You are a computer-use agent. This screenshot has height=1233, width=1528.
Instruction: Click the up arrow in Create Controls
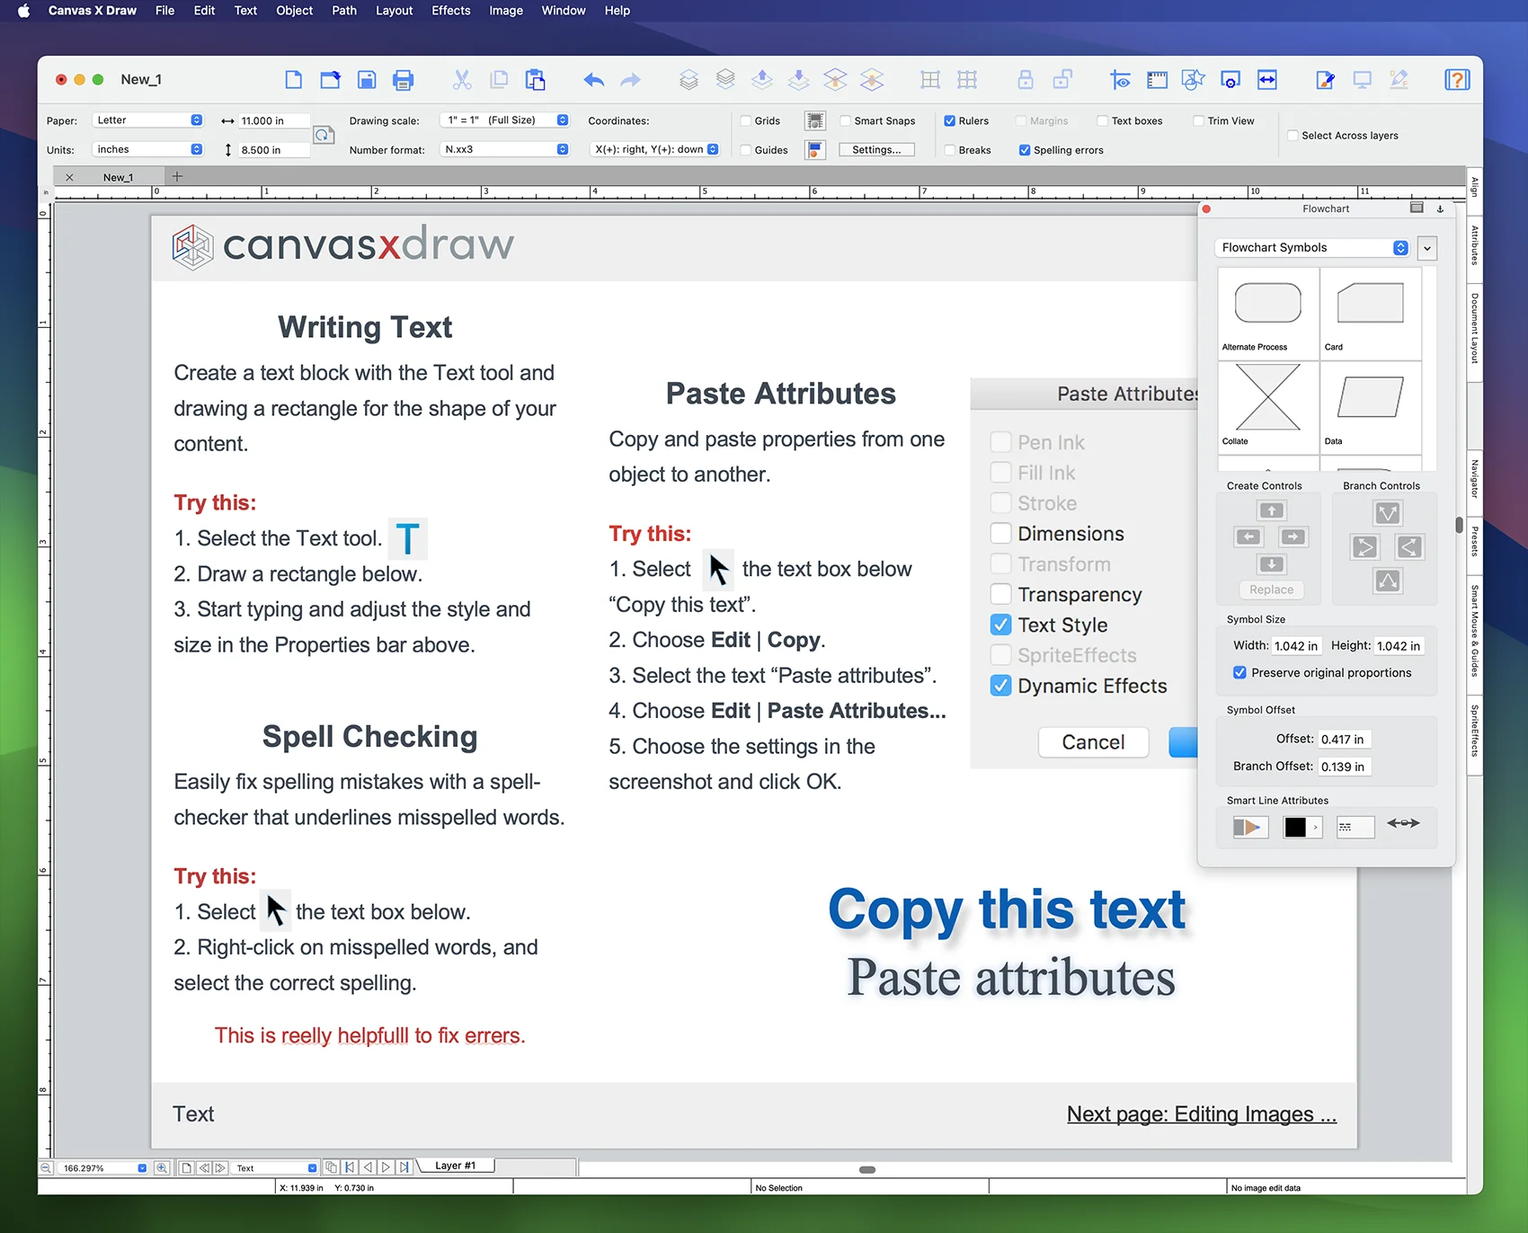pos(1271,510)
